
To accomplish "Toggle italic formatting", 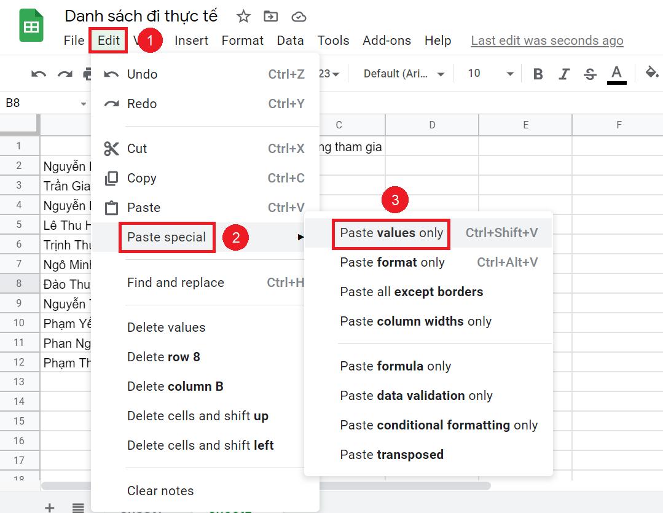I will [564, 73].
